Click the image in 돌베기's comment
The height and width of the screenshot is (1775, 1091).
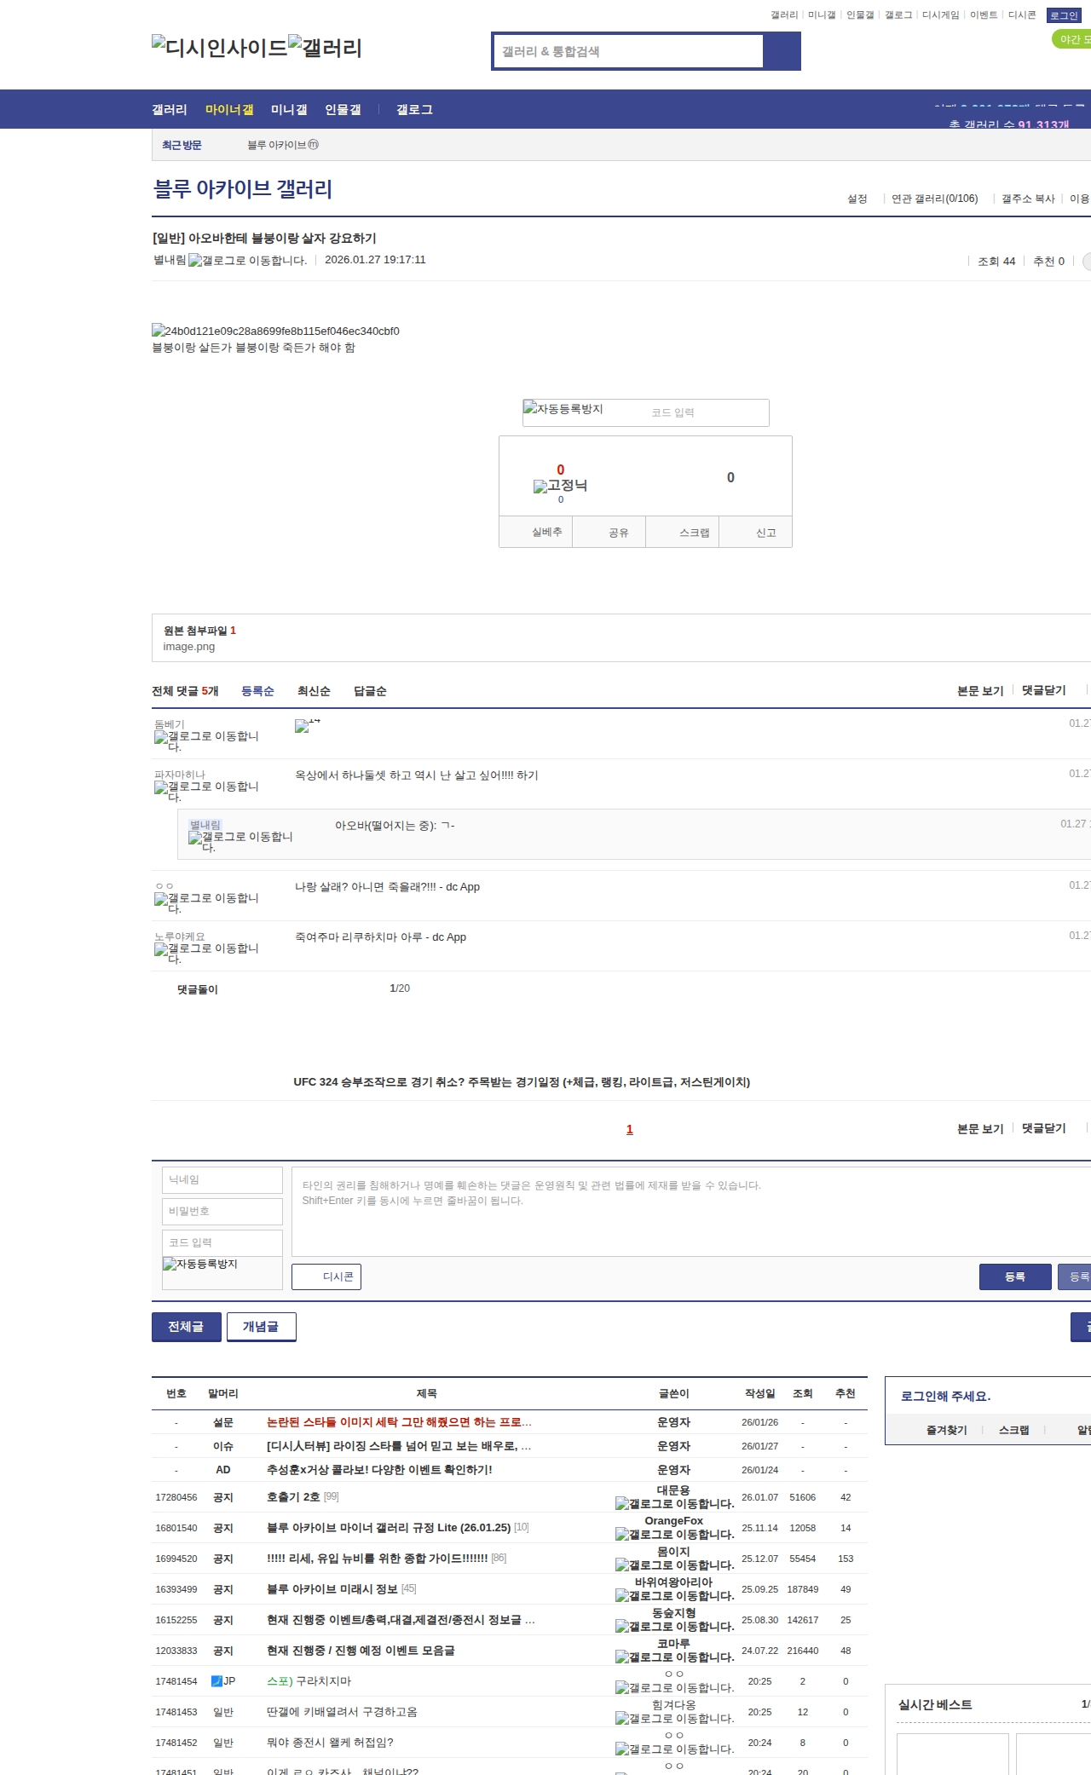(x=302, y=726)
